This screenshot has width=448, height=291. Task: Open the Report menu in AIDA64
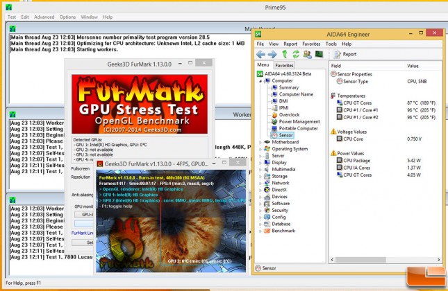point(290,44)
